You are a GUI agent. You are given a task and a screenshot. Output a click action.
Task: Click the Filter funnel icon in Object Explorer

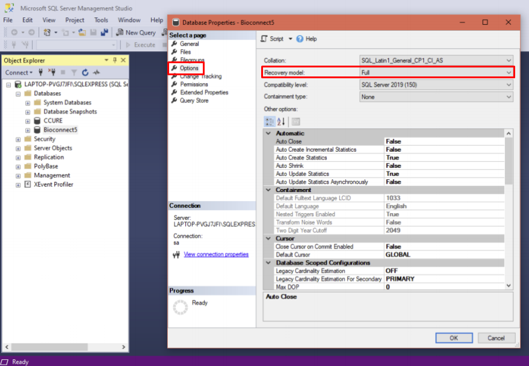pyautogui.click(x=74, y=72)
